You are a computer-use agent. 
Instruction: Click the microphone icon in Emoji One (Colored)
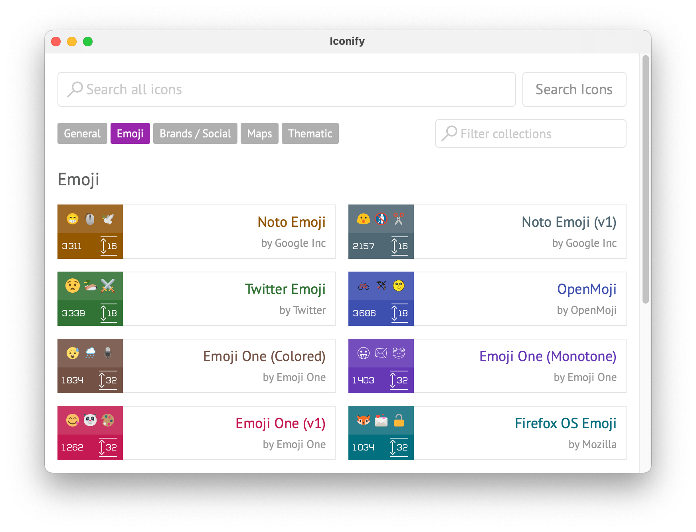[108, 353]
